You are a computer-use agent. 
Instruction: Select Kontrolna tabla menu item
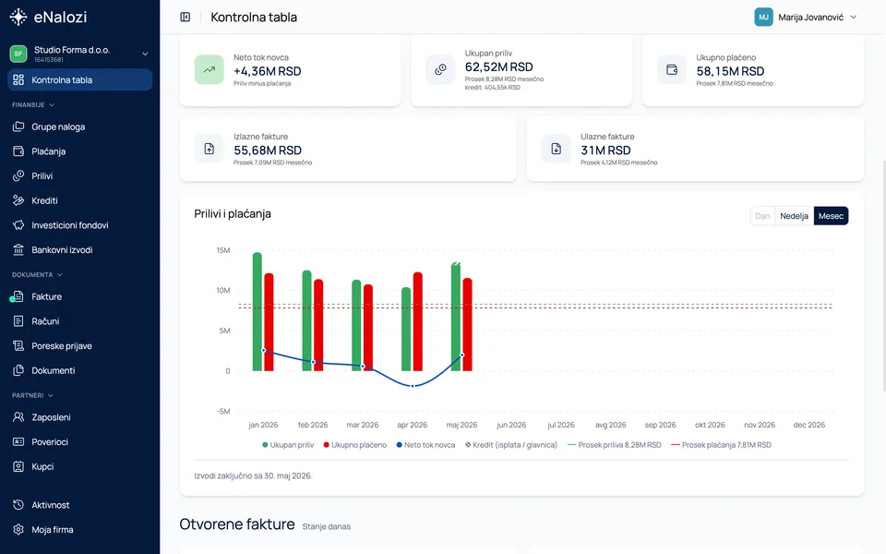click(79, 79)
